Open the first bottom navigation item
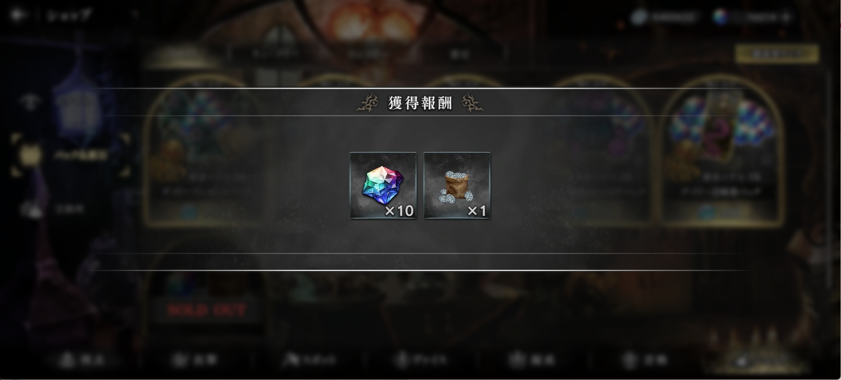 pos(82,360)
